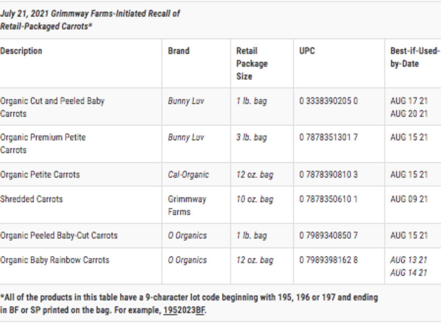Select the Best-if-Used-by-Date column header
Screen dimensions: 441x323
point(415,57)
